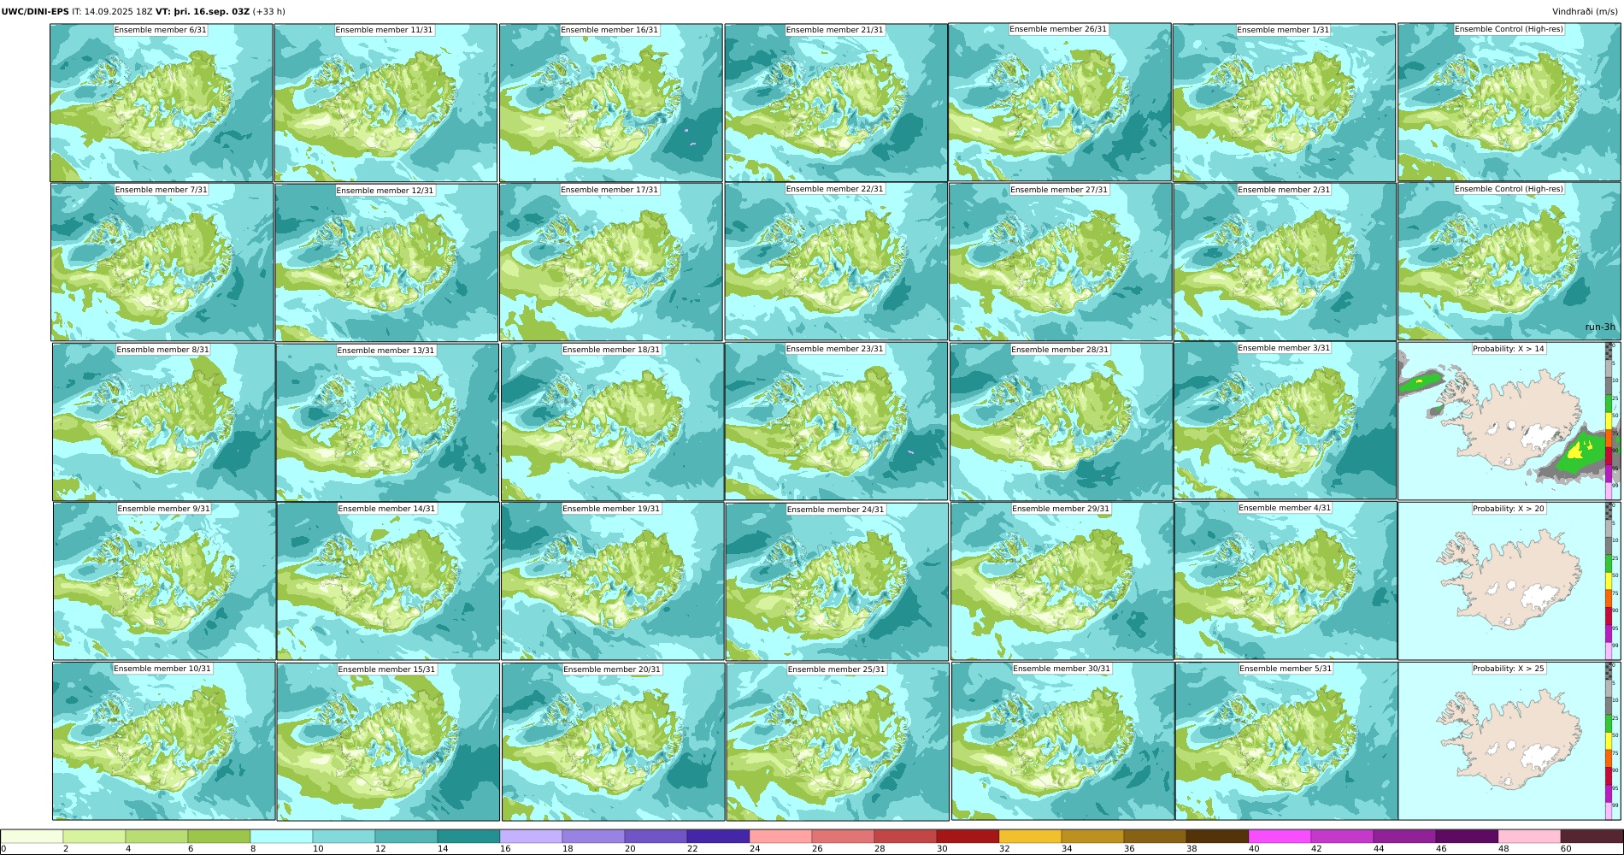Click the UWC/DINI-EPS title text
Image resolution: width=1624 pixels, height=855 pixels.
pyautogui.click(x=35, y=12)
